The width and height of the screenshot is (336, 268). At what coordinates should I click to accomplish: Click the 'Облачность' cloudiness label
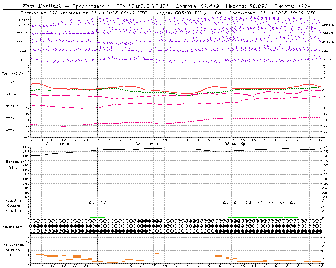click(x=13, y=227)
